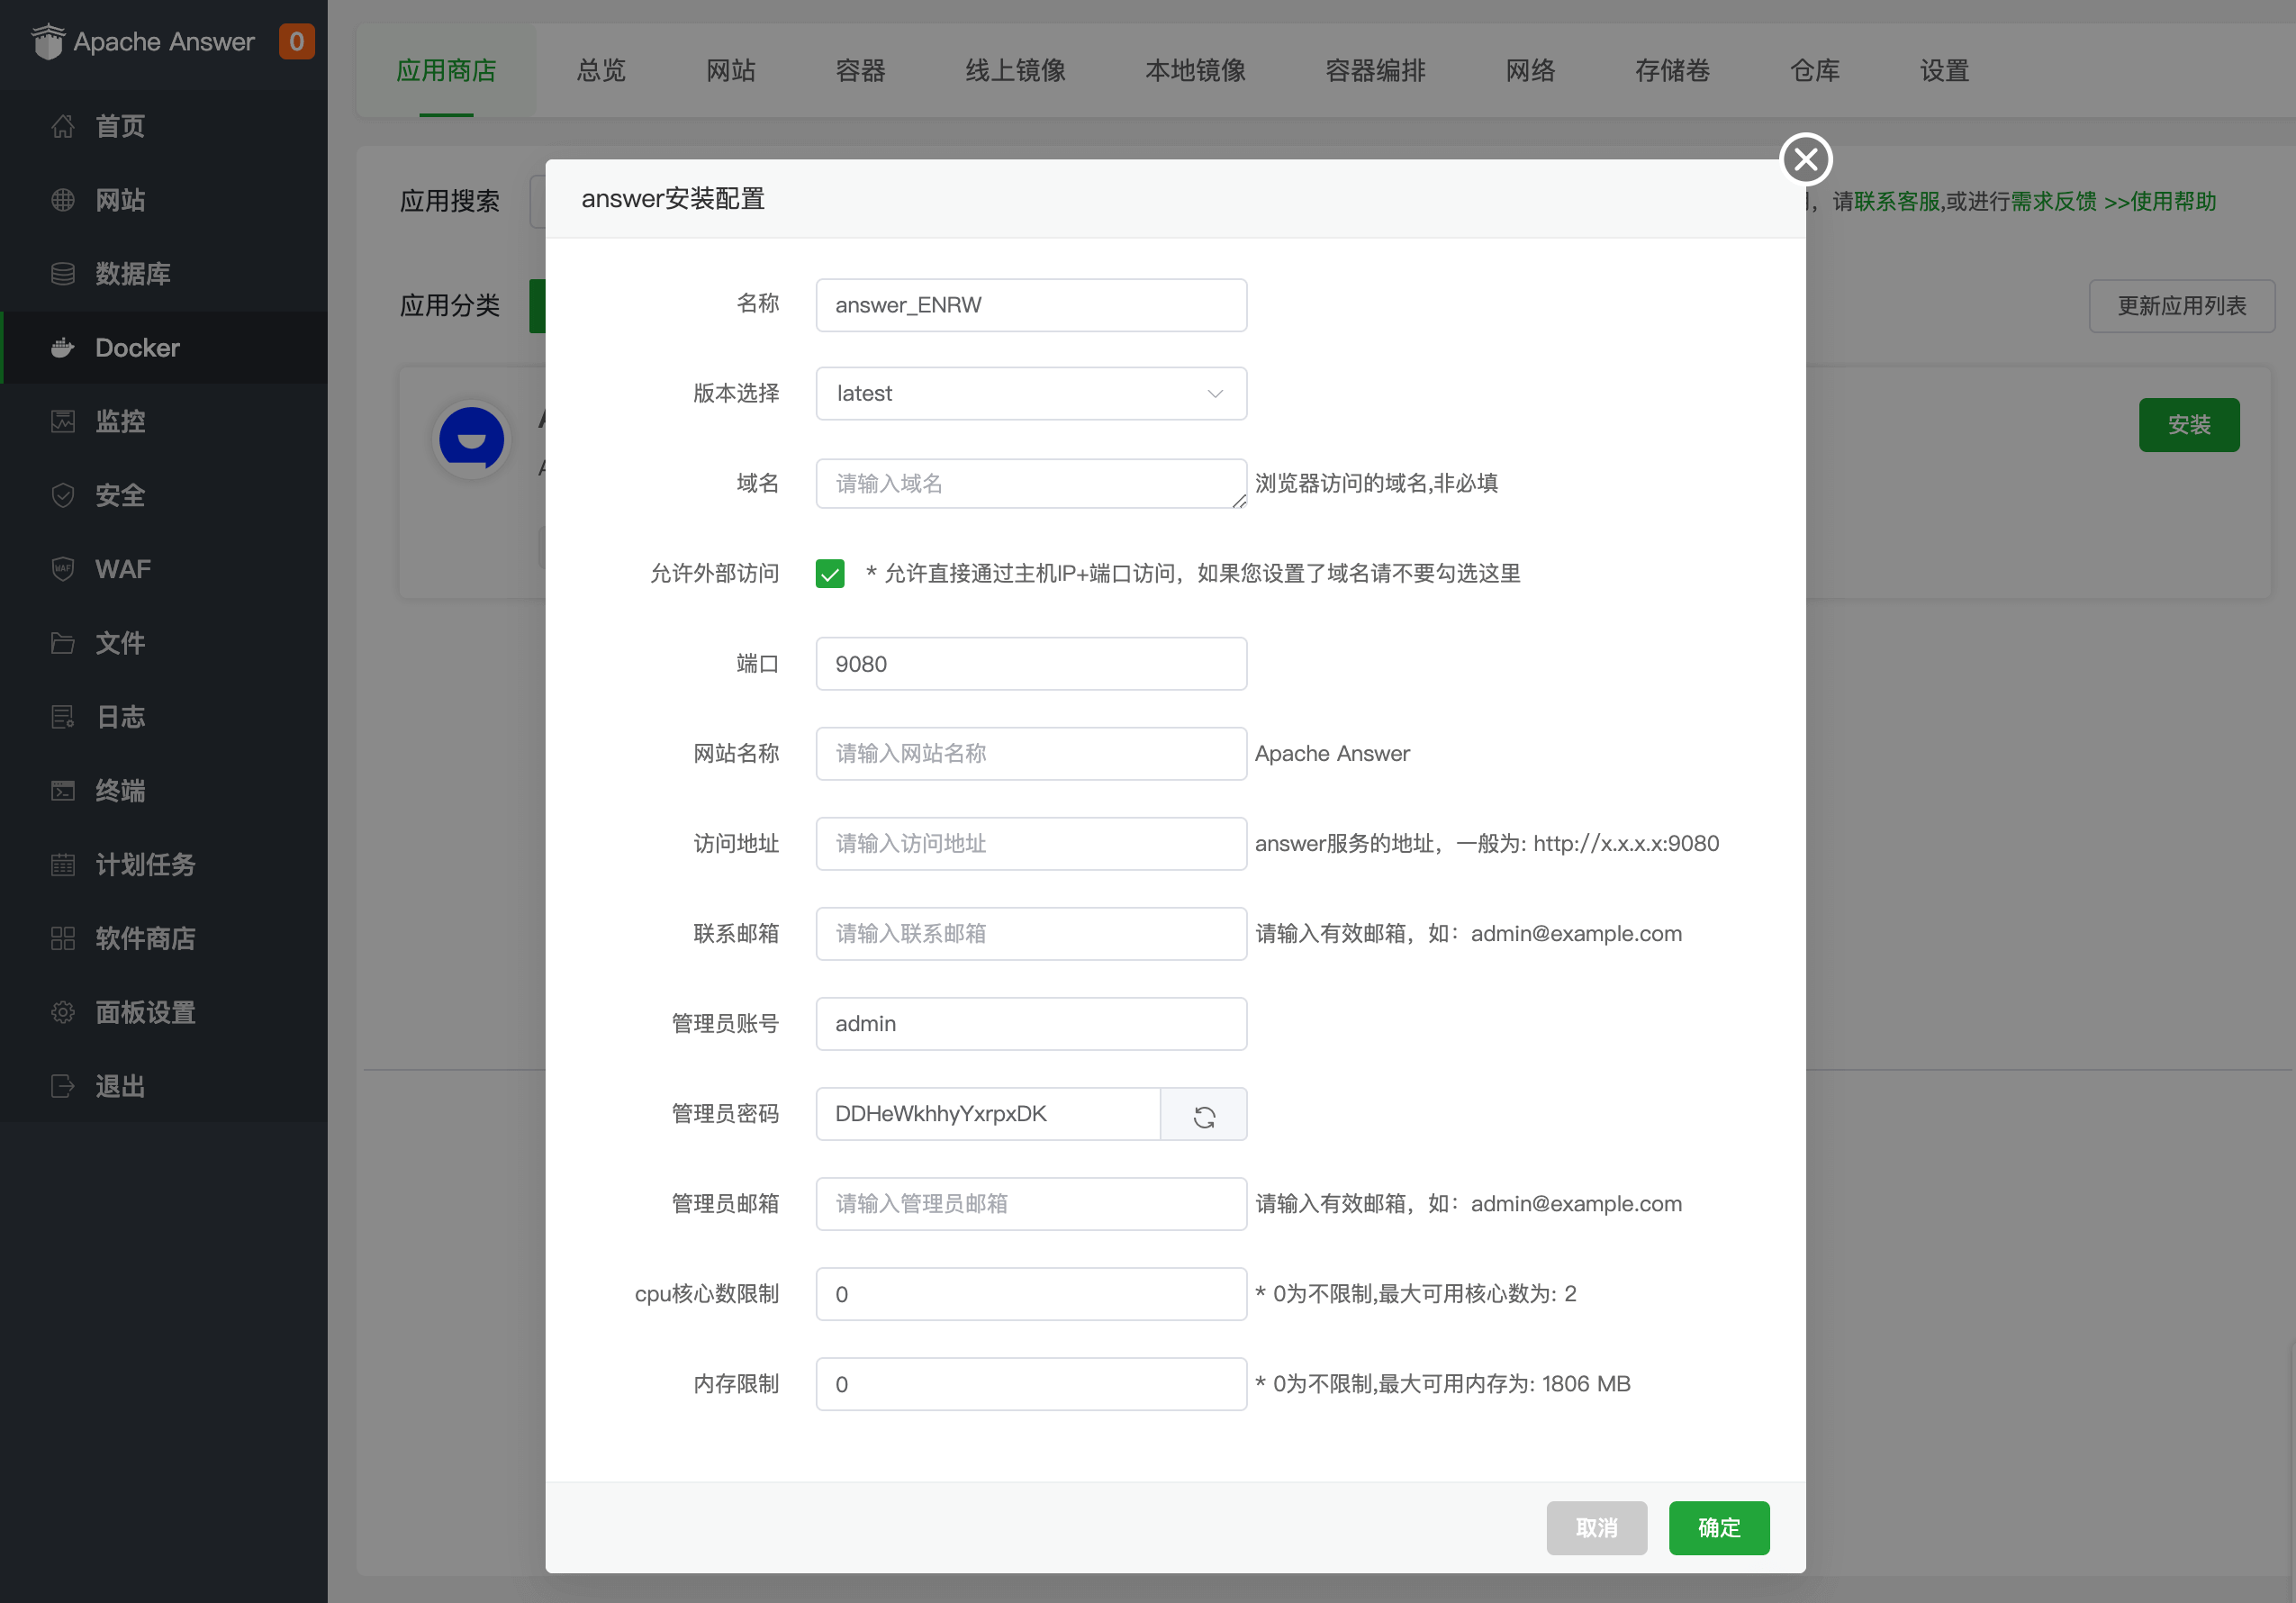Viewport: 2296px width, 1603px height.
Task: Click the 管理员账号 field showing admin
Action: click(1031, 1024)
